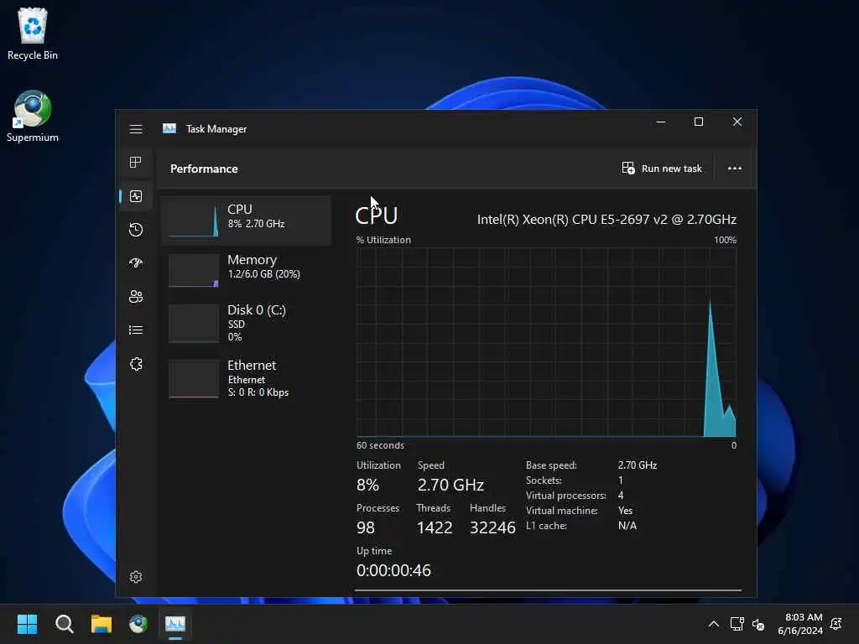Click the Virtual machine Yes value
This screenshot has width=859, height=644.
click(625, 511)
